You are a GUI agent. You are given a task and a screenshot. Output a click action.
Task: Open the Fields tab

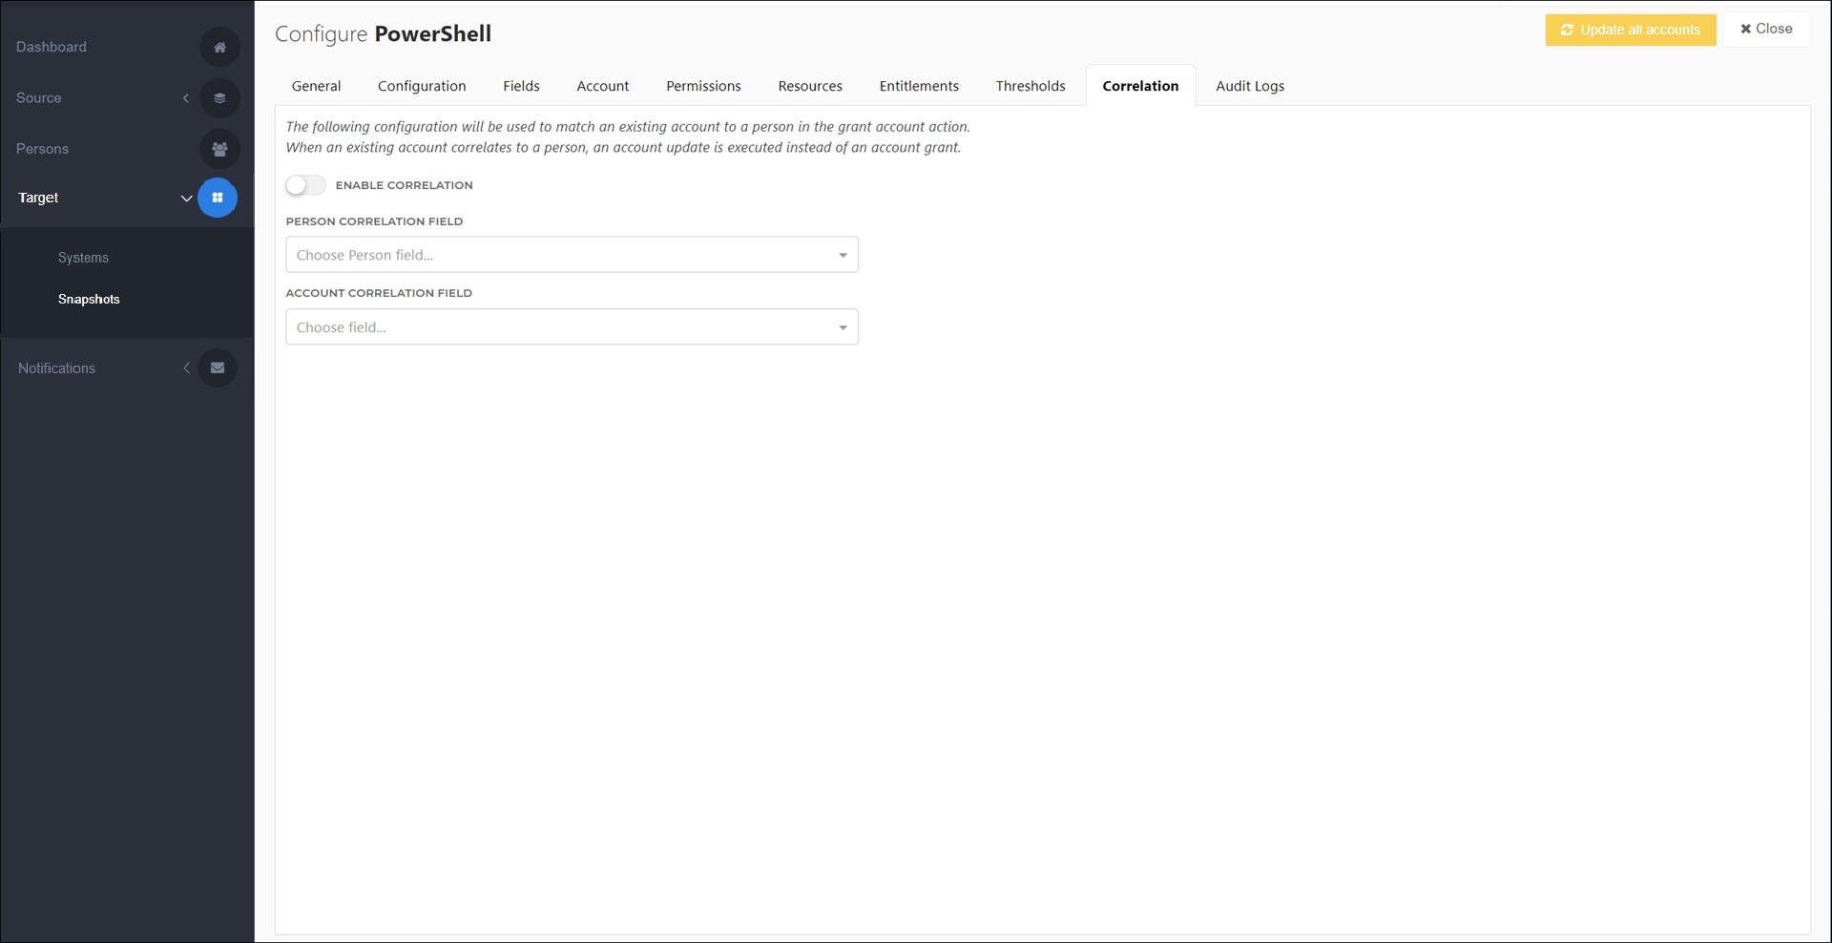(x=521, y=86)
